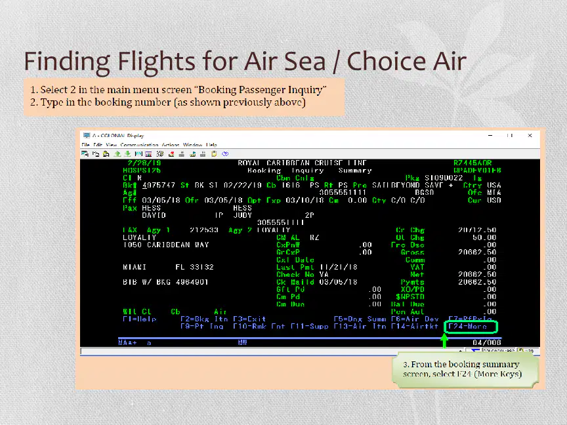Open the File menu
The width and height of the screenshot is (567, 425).
(86, 145)
